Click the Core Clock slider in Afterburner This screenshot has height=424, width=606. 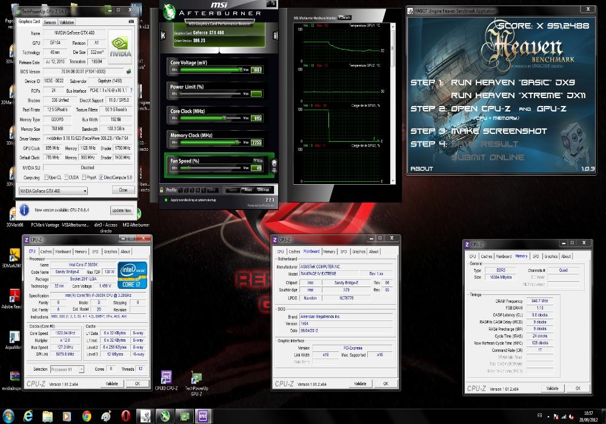coord(211,118)
